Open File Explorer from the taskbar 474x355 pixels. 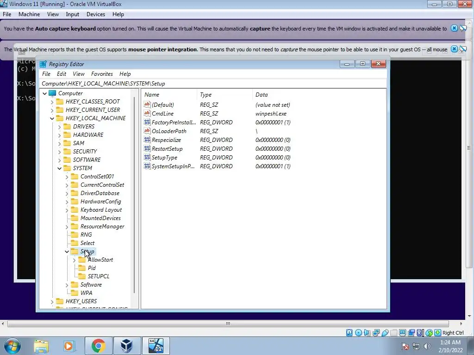tap(41, 346)
